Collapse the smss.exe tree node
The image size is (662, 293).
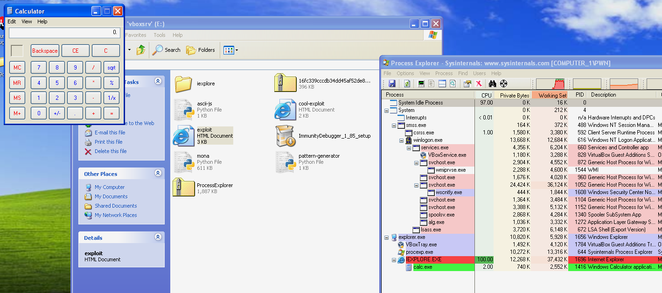[x=394, y=125]
